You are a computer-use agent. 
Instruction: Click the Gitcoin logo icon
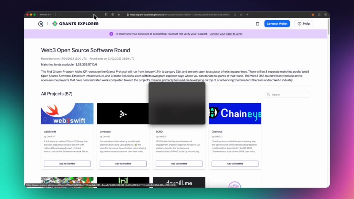point(41,23)
